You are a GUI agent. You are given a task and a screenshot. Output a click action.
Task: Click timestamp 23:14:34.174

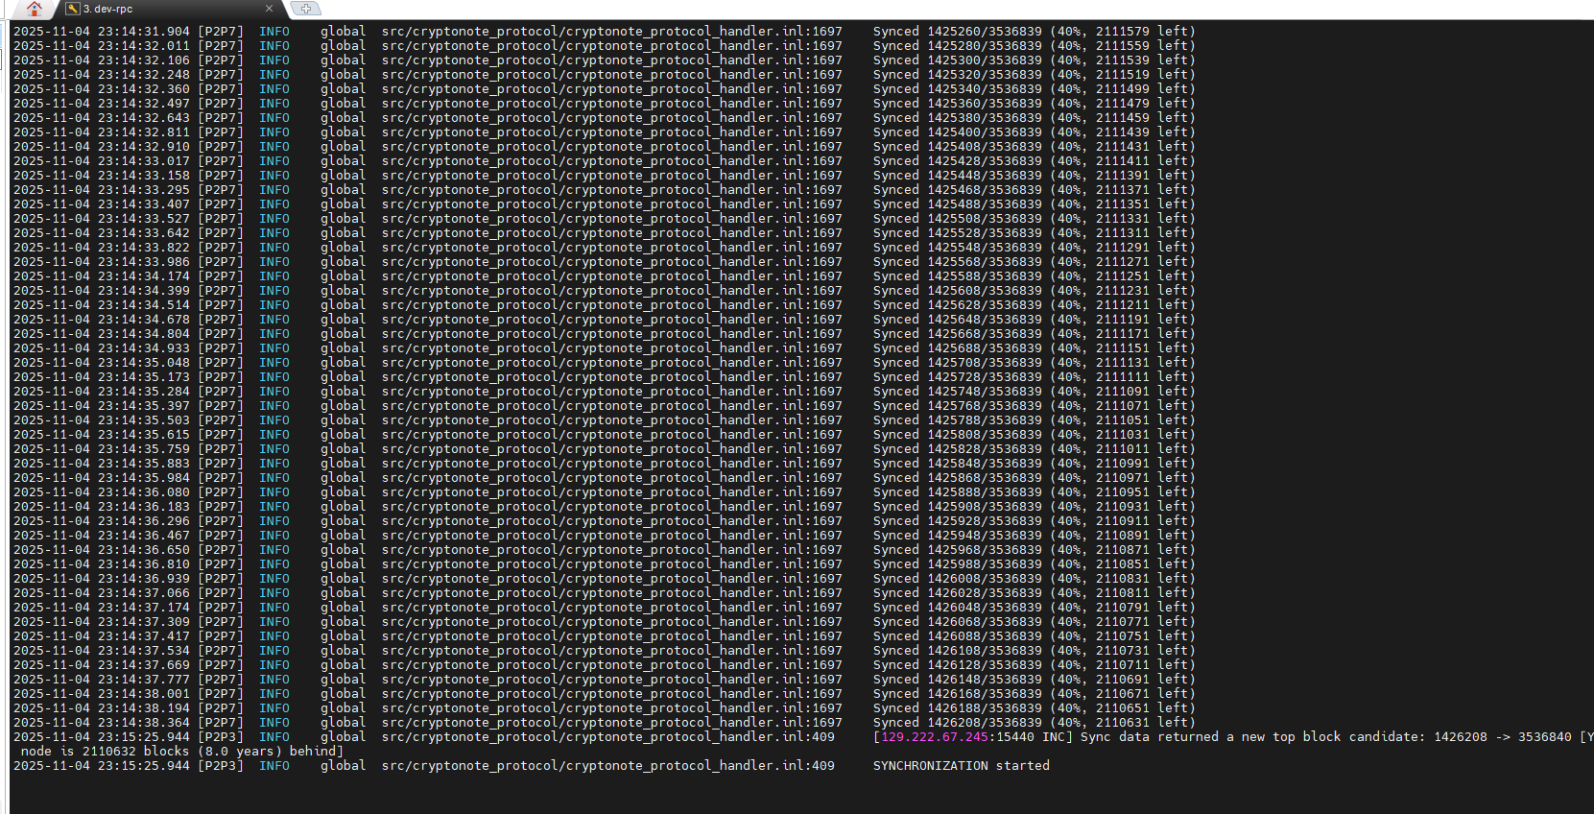(x=144, y=276)
